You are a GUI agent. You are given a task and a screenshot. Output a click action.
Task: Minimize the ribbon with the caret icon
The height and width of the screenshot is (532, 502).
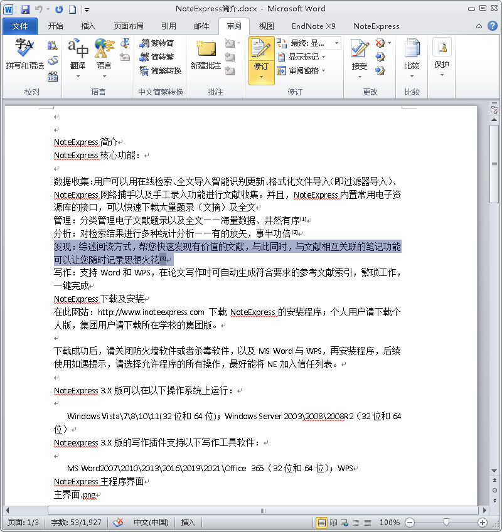pyautogui.click(x=479, y=26)
